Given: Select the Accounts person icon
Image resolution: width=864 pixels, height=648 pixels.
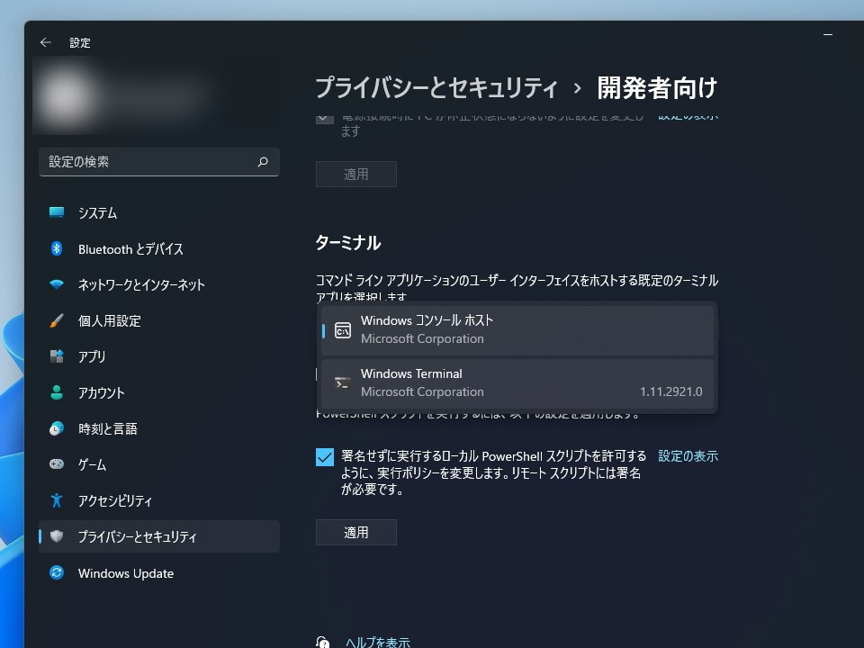Looking at the screenshot, I should pos(56,392).
